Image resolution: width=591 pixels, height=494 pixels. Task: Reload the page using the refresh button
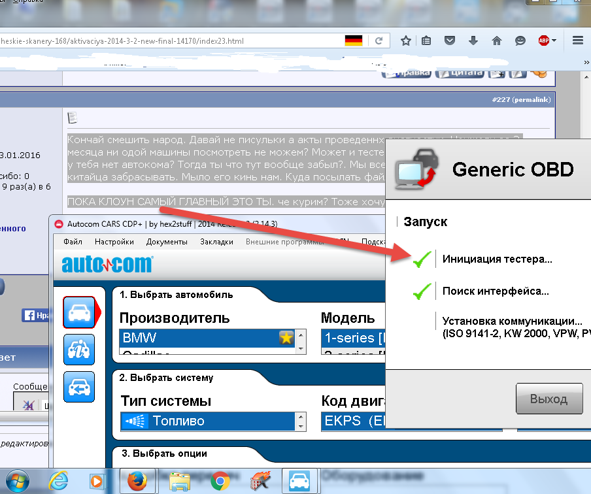click(378, 41)
